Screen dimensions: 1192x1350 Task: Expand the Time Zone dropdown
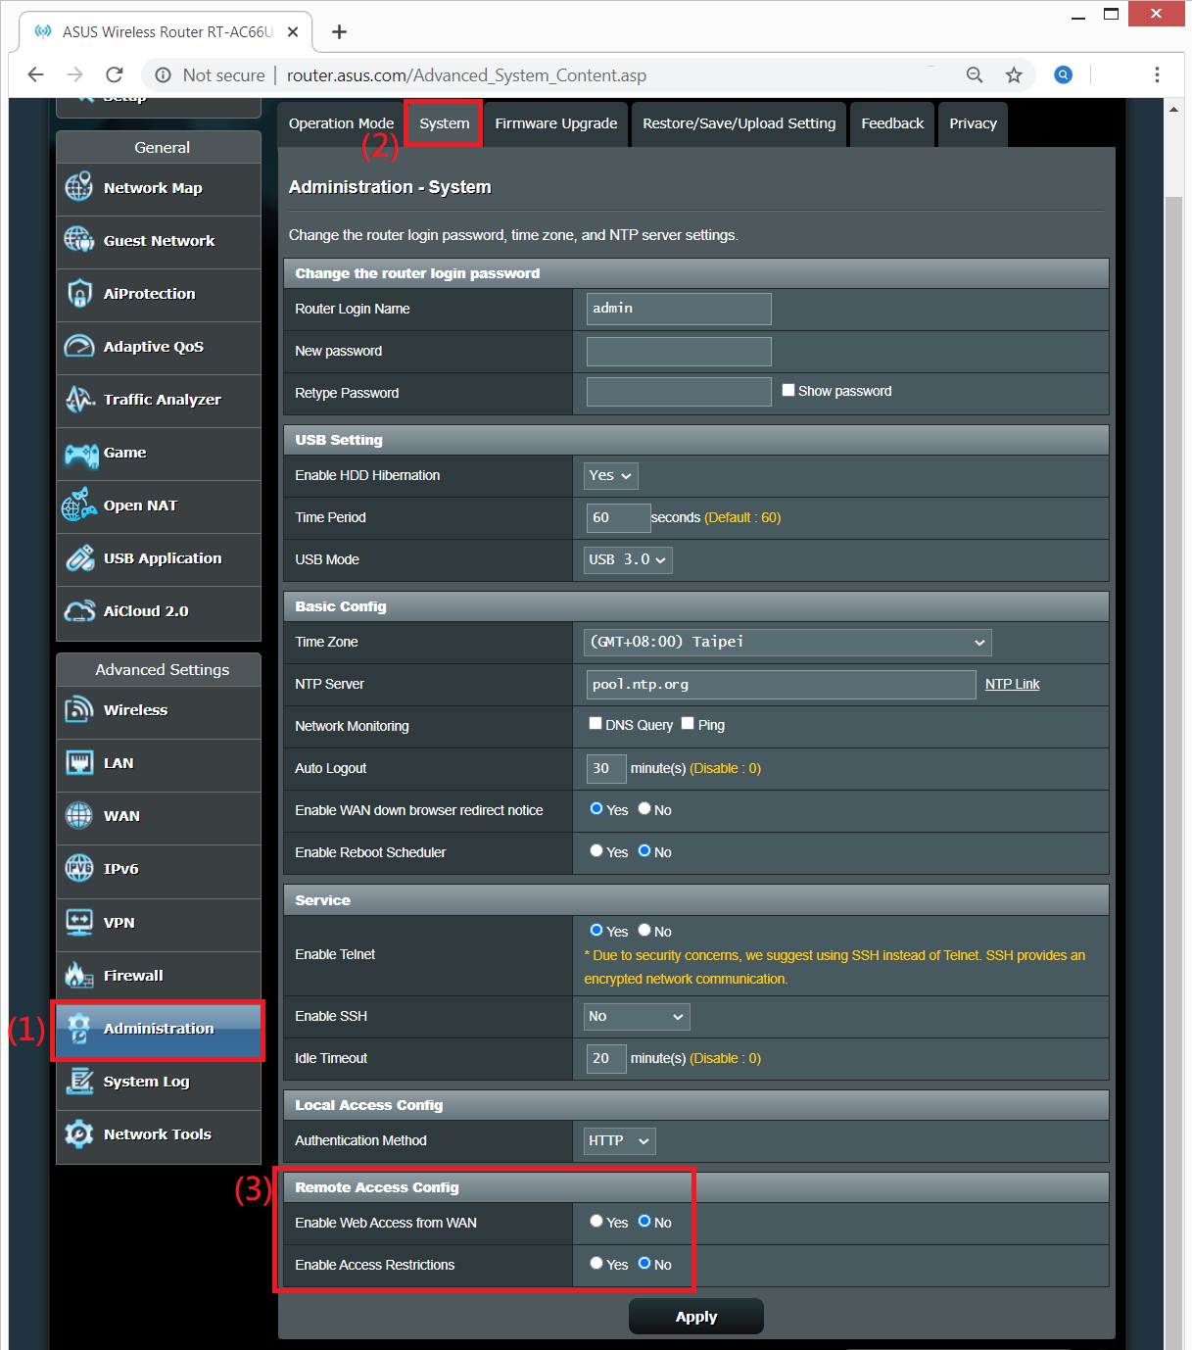coord(787,643)
